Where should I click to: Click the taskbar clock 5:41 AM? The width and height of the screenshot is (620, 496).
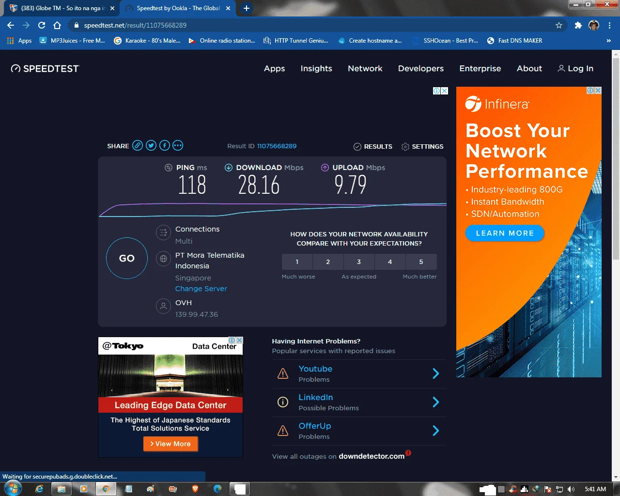pyautogui.click(x=595, y=489)
